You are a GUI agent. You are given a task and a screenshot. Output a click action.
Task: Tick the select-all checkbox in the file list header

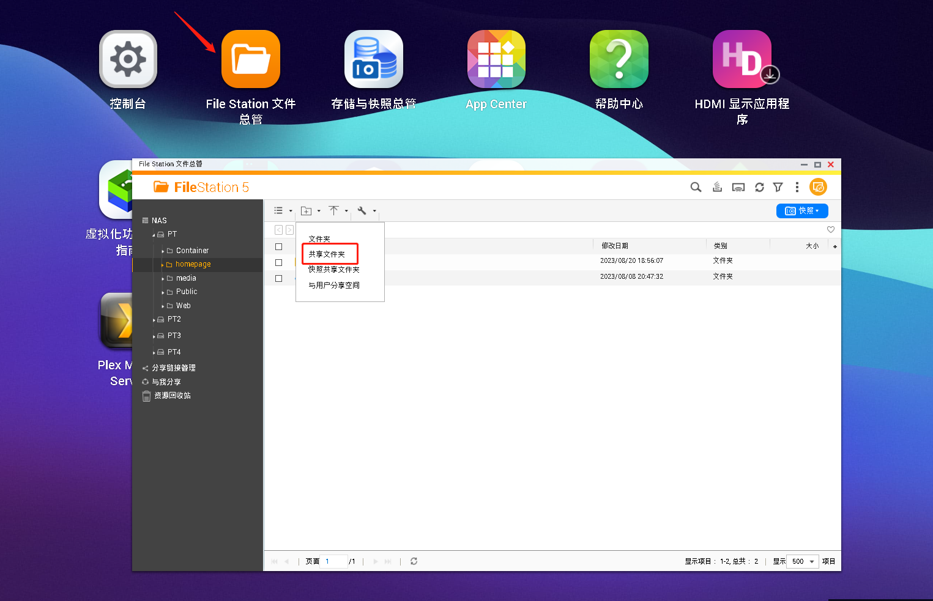pyautogui.click(x=278, y=246)
